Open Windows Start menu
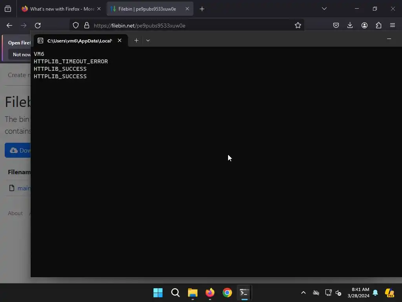Screen dimensions: 402x302 [x=158, y=293]
